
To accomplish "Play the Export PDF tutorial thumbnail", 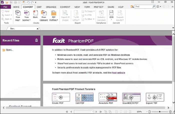I will coord(155,97).
